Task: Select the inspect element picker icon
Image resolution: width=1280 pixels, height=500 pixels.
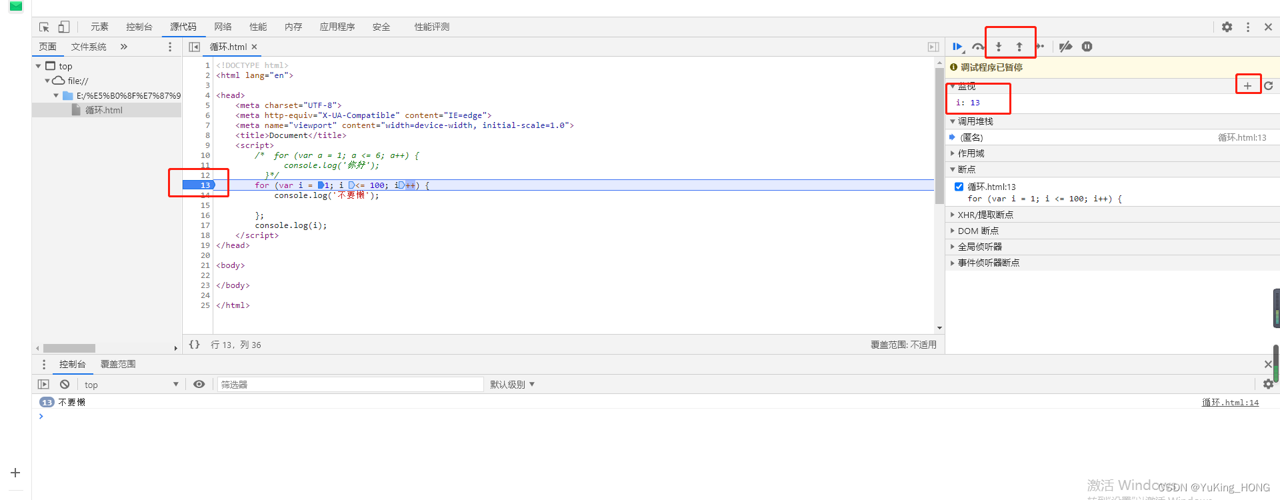Action: pos(44,27)
